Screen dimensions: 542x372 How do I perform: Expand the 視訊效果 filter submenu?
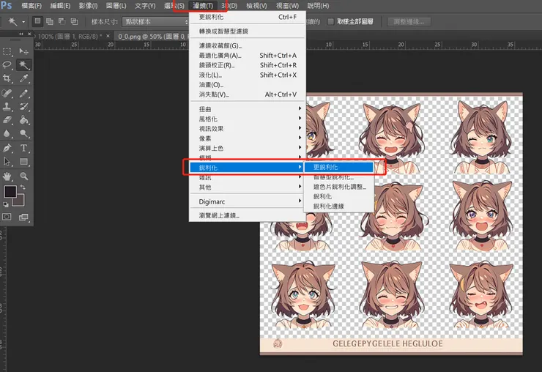[247, 129]
